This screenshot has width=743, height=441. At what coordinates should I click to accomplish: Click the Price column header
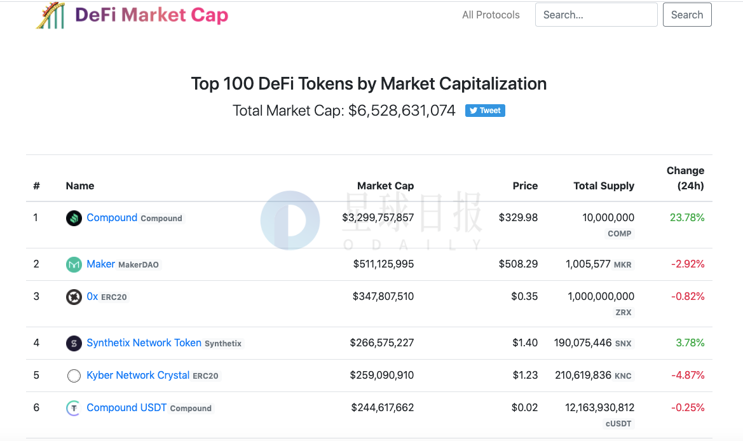[x=525, y=186]
